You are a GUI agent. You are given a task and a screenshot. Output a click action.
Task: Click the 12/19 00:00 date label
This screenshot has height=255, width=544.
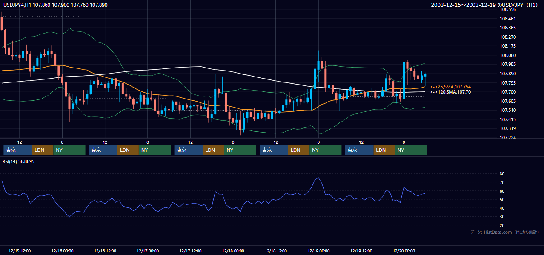point(319,251)
